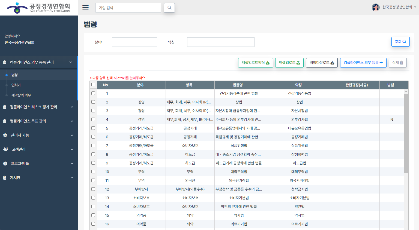Screen dimensions: 419x230
Task: Collapse the 컴플라이언스 의무 등록 관리 chevron
Action: (x=71, y=62)
